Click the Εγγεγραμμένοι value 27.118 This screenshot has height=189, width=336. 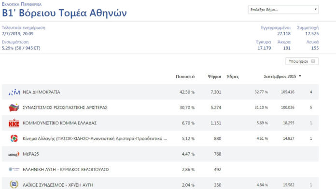(284, 34)
